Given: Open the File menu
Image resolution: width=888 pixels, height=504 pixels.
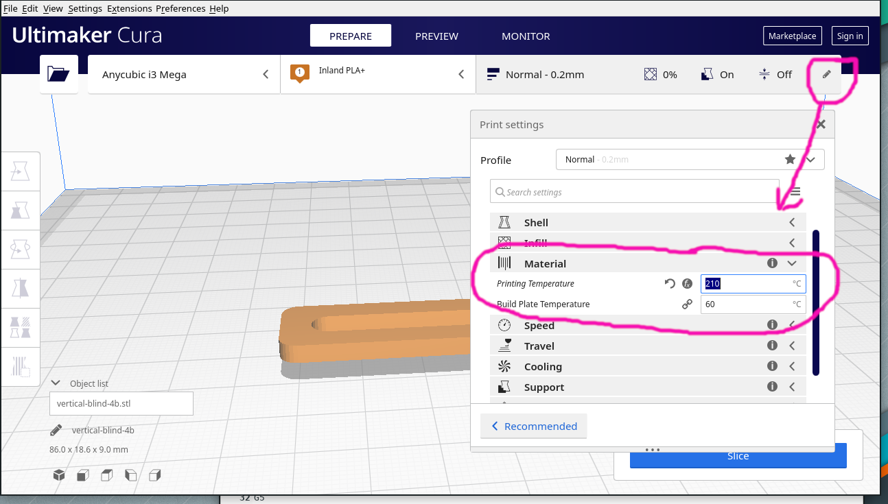Looking at the screenshot, I should 10,8.
